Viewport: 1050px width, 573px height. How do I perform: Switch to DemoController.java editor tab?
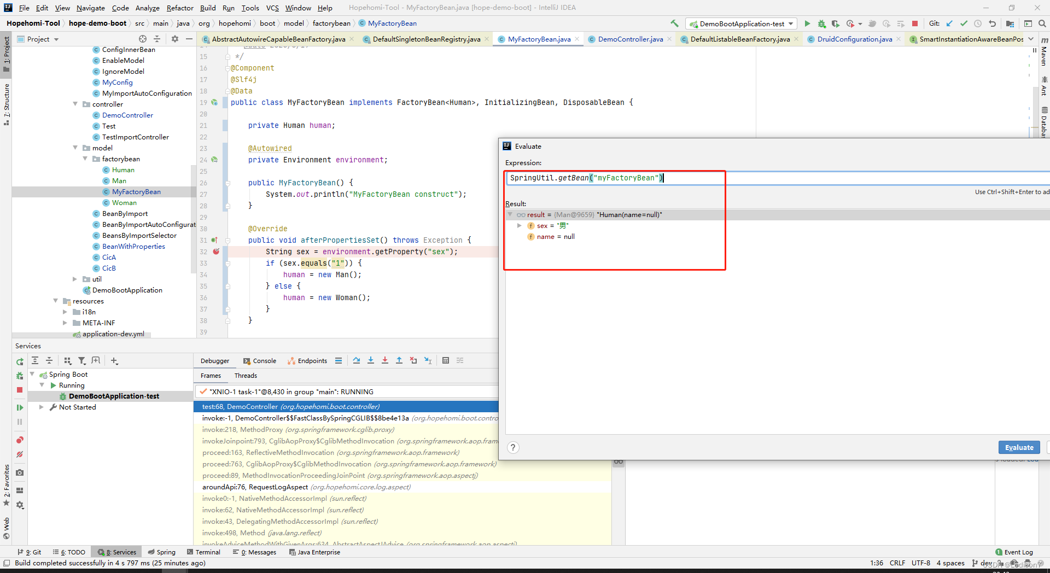630,39
